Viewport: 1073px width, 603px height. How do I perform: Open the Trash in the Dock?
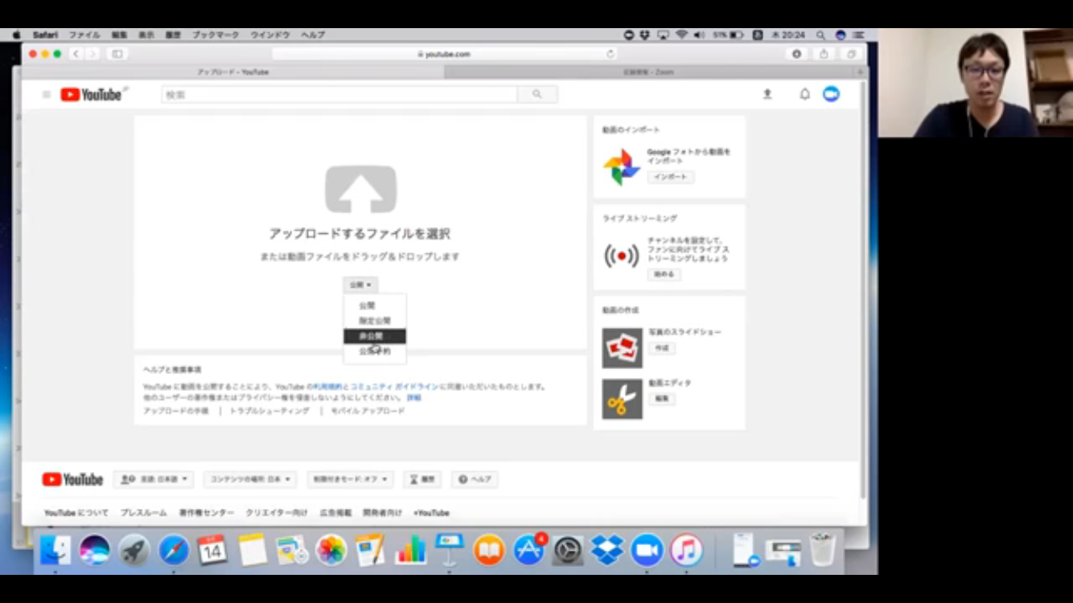822,551
